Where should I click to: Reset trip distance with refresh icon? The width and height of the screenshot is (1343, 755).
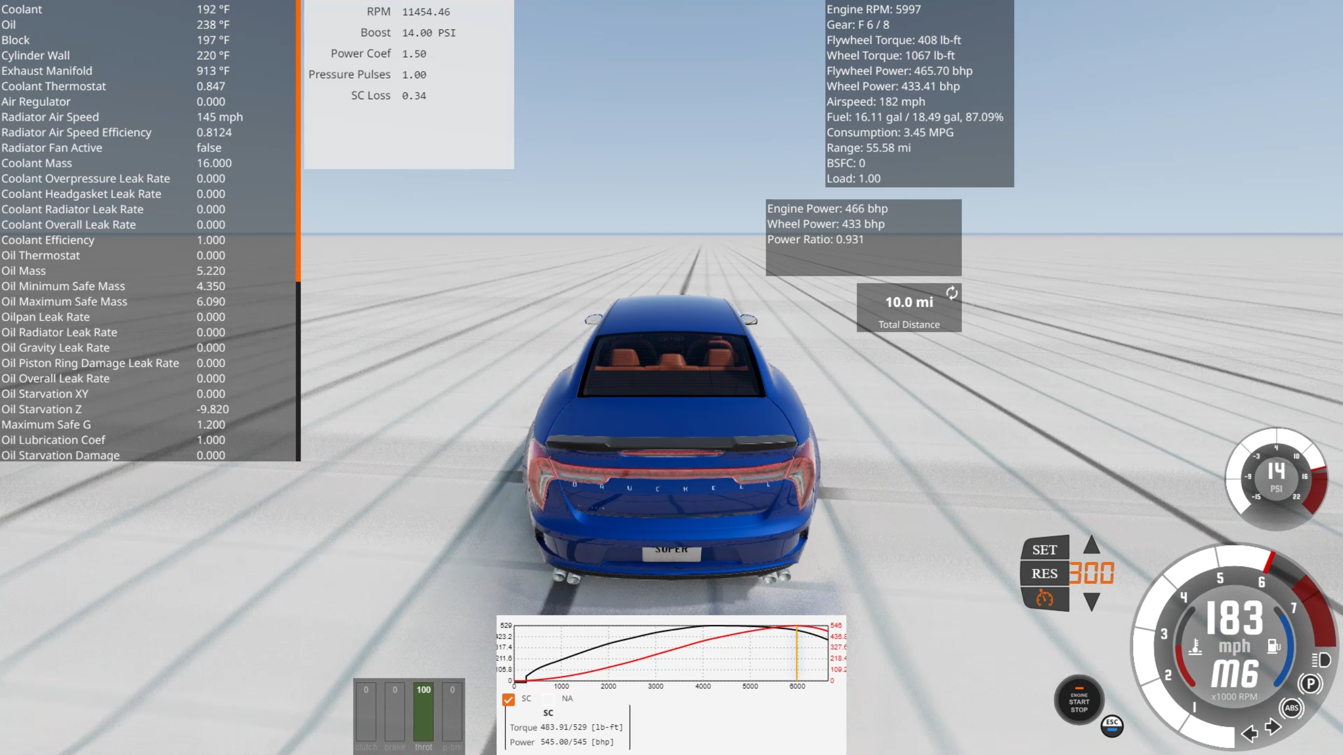[952, 293]
